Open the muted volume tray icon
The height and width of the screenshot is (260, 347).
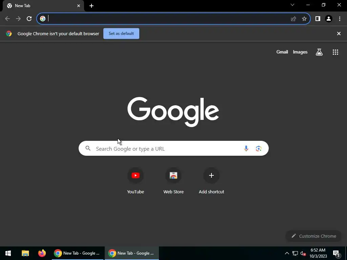303,253
